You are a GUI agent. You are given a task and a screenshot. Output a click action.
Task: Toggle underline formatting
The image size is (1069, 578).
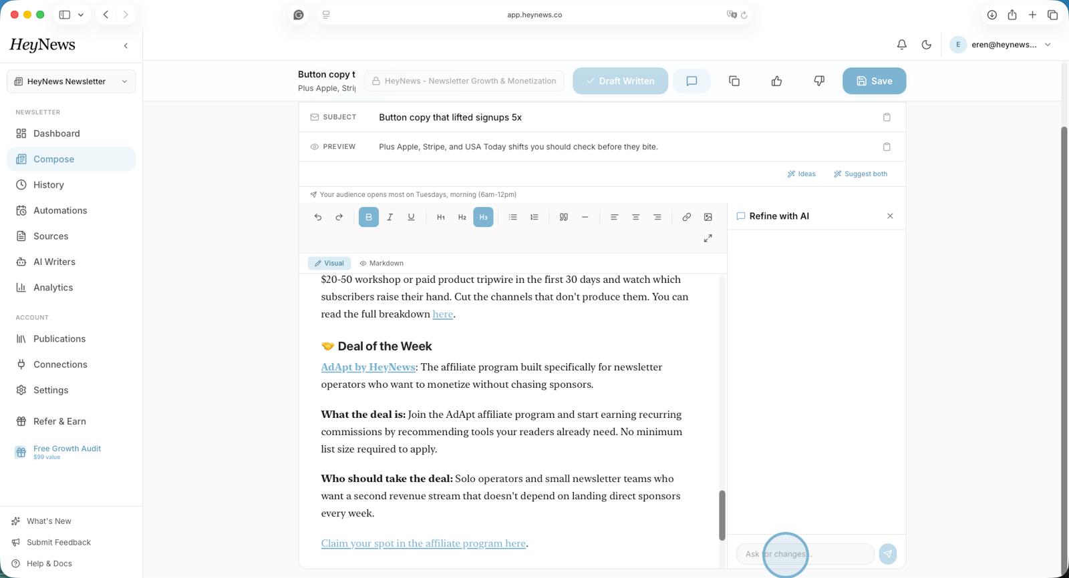[x=412, y=217]
